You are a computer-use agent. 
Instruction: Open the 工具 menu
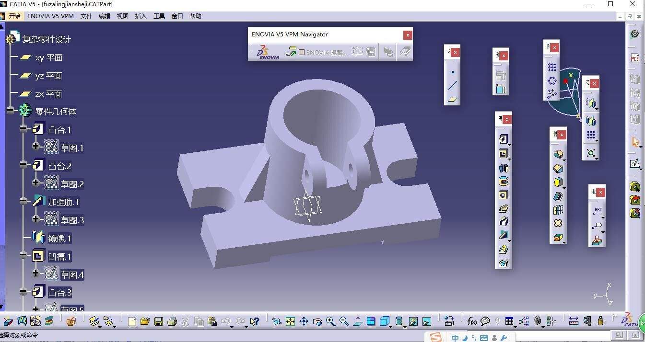159,16
